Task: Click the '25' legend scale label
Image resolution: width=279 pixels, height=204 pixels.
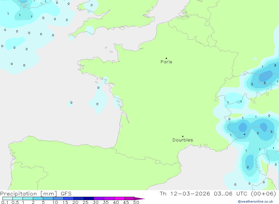Action: click(x=86, y=202)
